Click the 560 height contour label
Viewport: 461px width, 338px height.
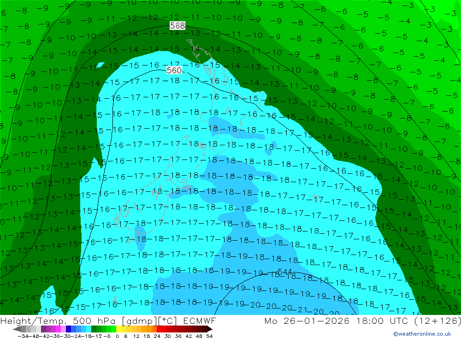[x=174, y=70]
